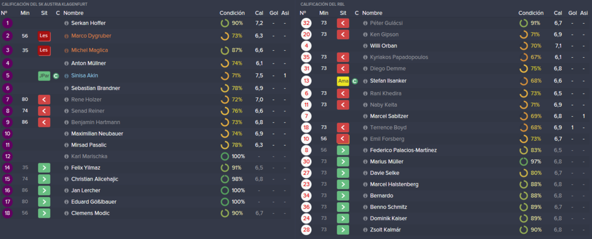Click Marco Dygruber's red Les injury icon
Image resolution: width=592 pixels, height=239 pixels.
pyautogui.click(x=44, y=36)
